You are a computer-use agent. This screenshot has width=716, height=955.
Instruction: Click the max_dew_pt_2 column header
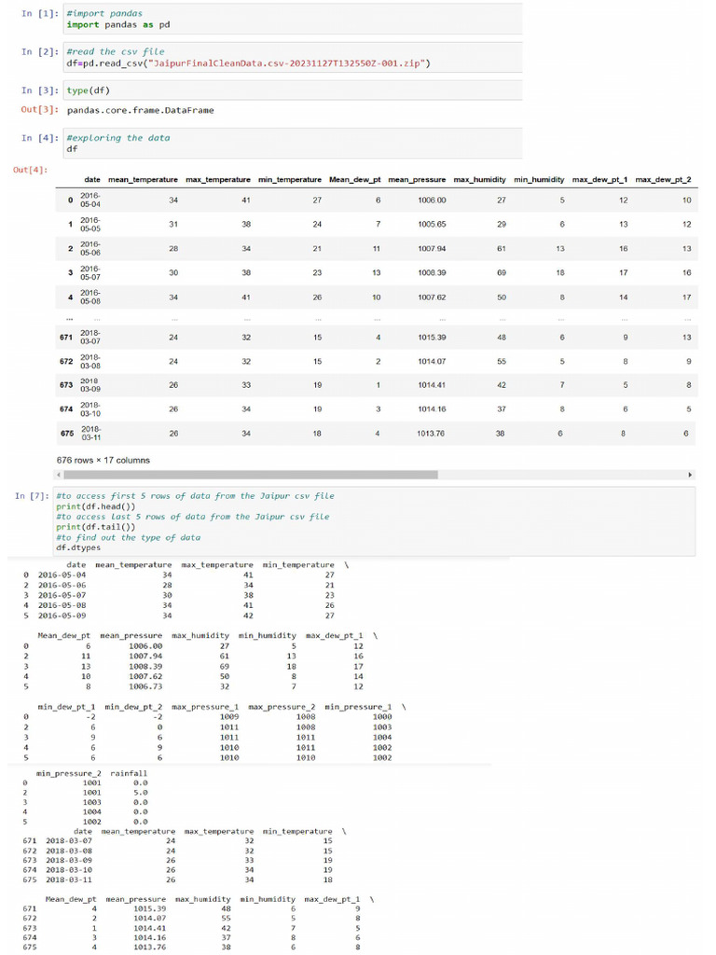click(663, 180)
